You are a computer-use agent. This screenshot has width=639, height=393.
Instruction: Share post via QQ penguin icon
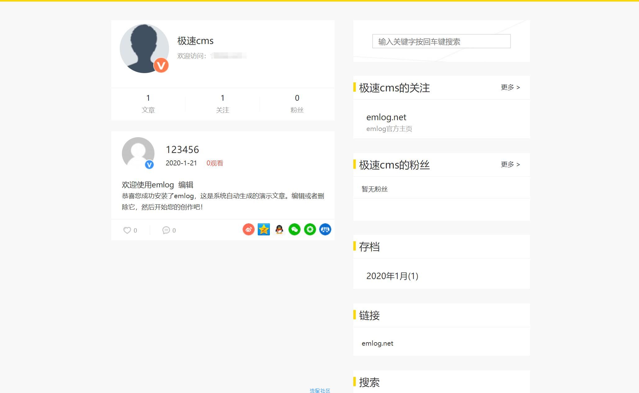tap(279, 229)
